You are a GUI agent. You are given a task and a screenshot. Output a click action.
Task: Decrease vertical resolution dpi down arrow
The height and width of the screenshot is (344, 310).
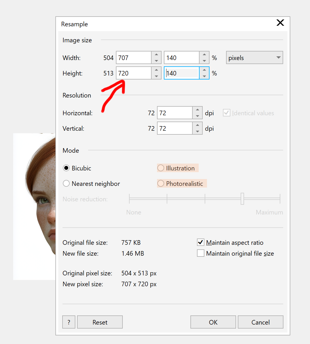tap(198, 132)
